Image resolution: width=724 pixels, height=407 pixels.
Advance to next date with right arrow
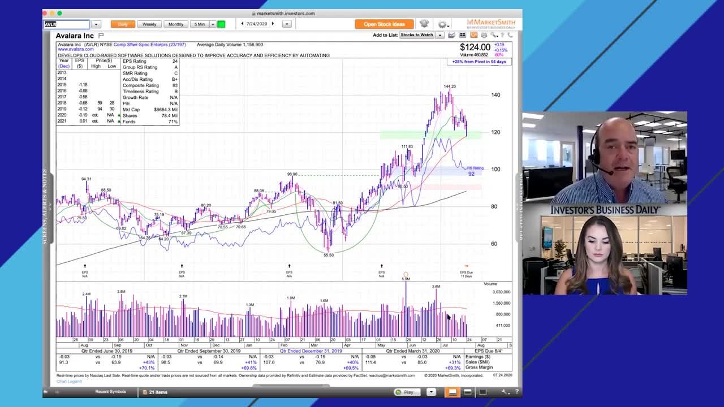[273, 24]
